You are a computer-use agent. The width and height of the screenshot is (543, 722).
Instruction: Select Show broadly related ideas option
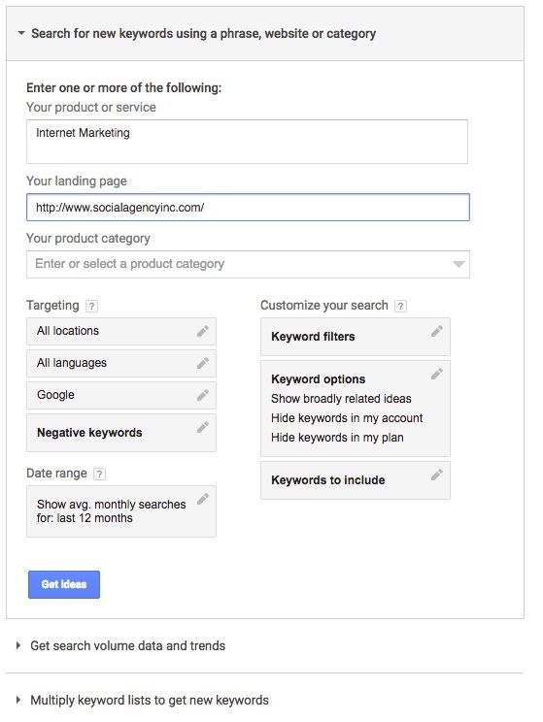coord(341,399)
